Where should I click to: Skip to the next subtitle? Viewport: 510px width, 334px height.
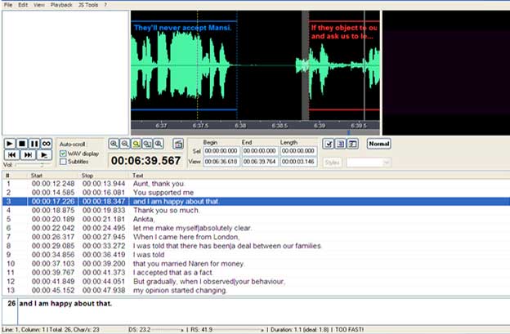point(28,154)
